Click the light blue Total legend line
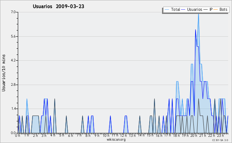Screen dimensions: 232x143 click(x=167, y=10)
